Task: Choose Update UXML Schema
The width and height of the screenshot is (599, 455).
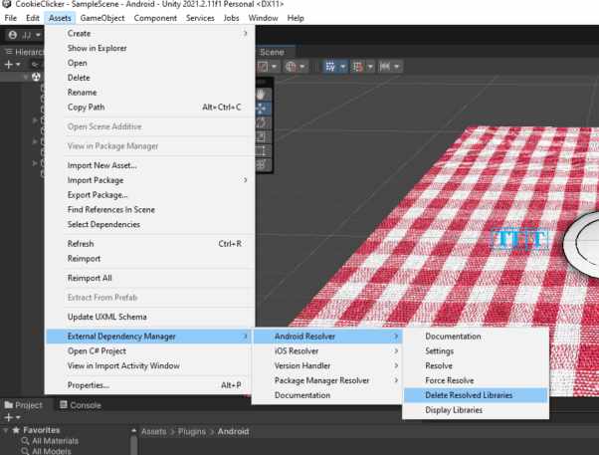Action: click(x=149, y=317)
